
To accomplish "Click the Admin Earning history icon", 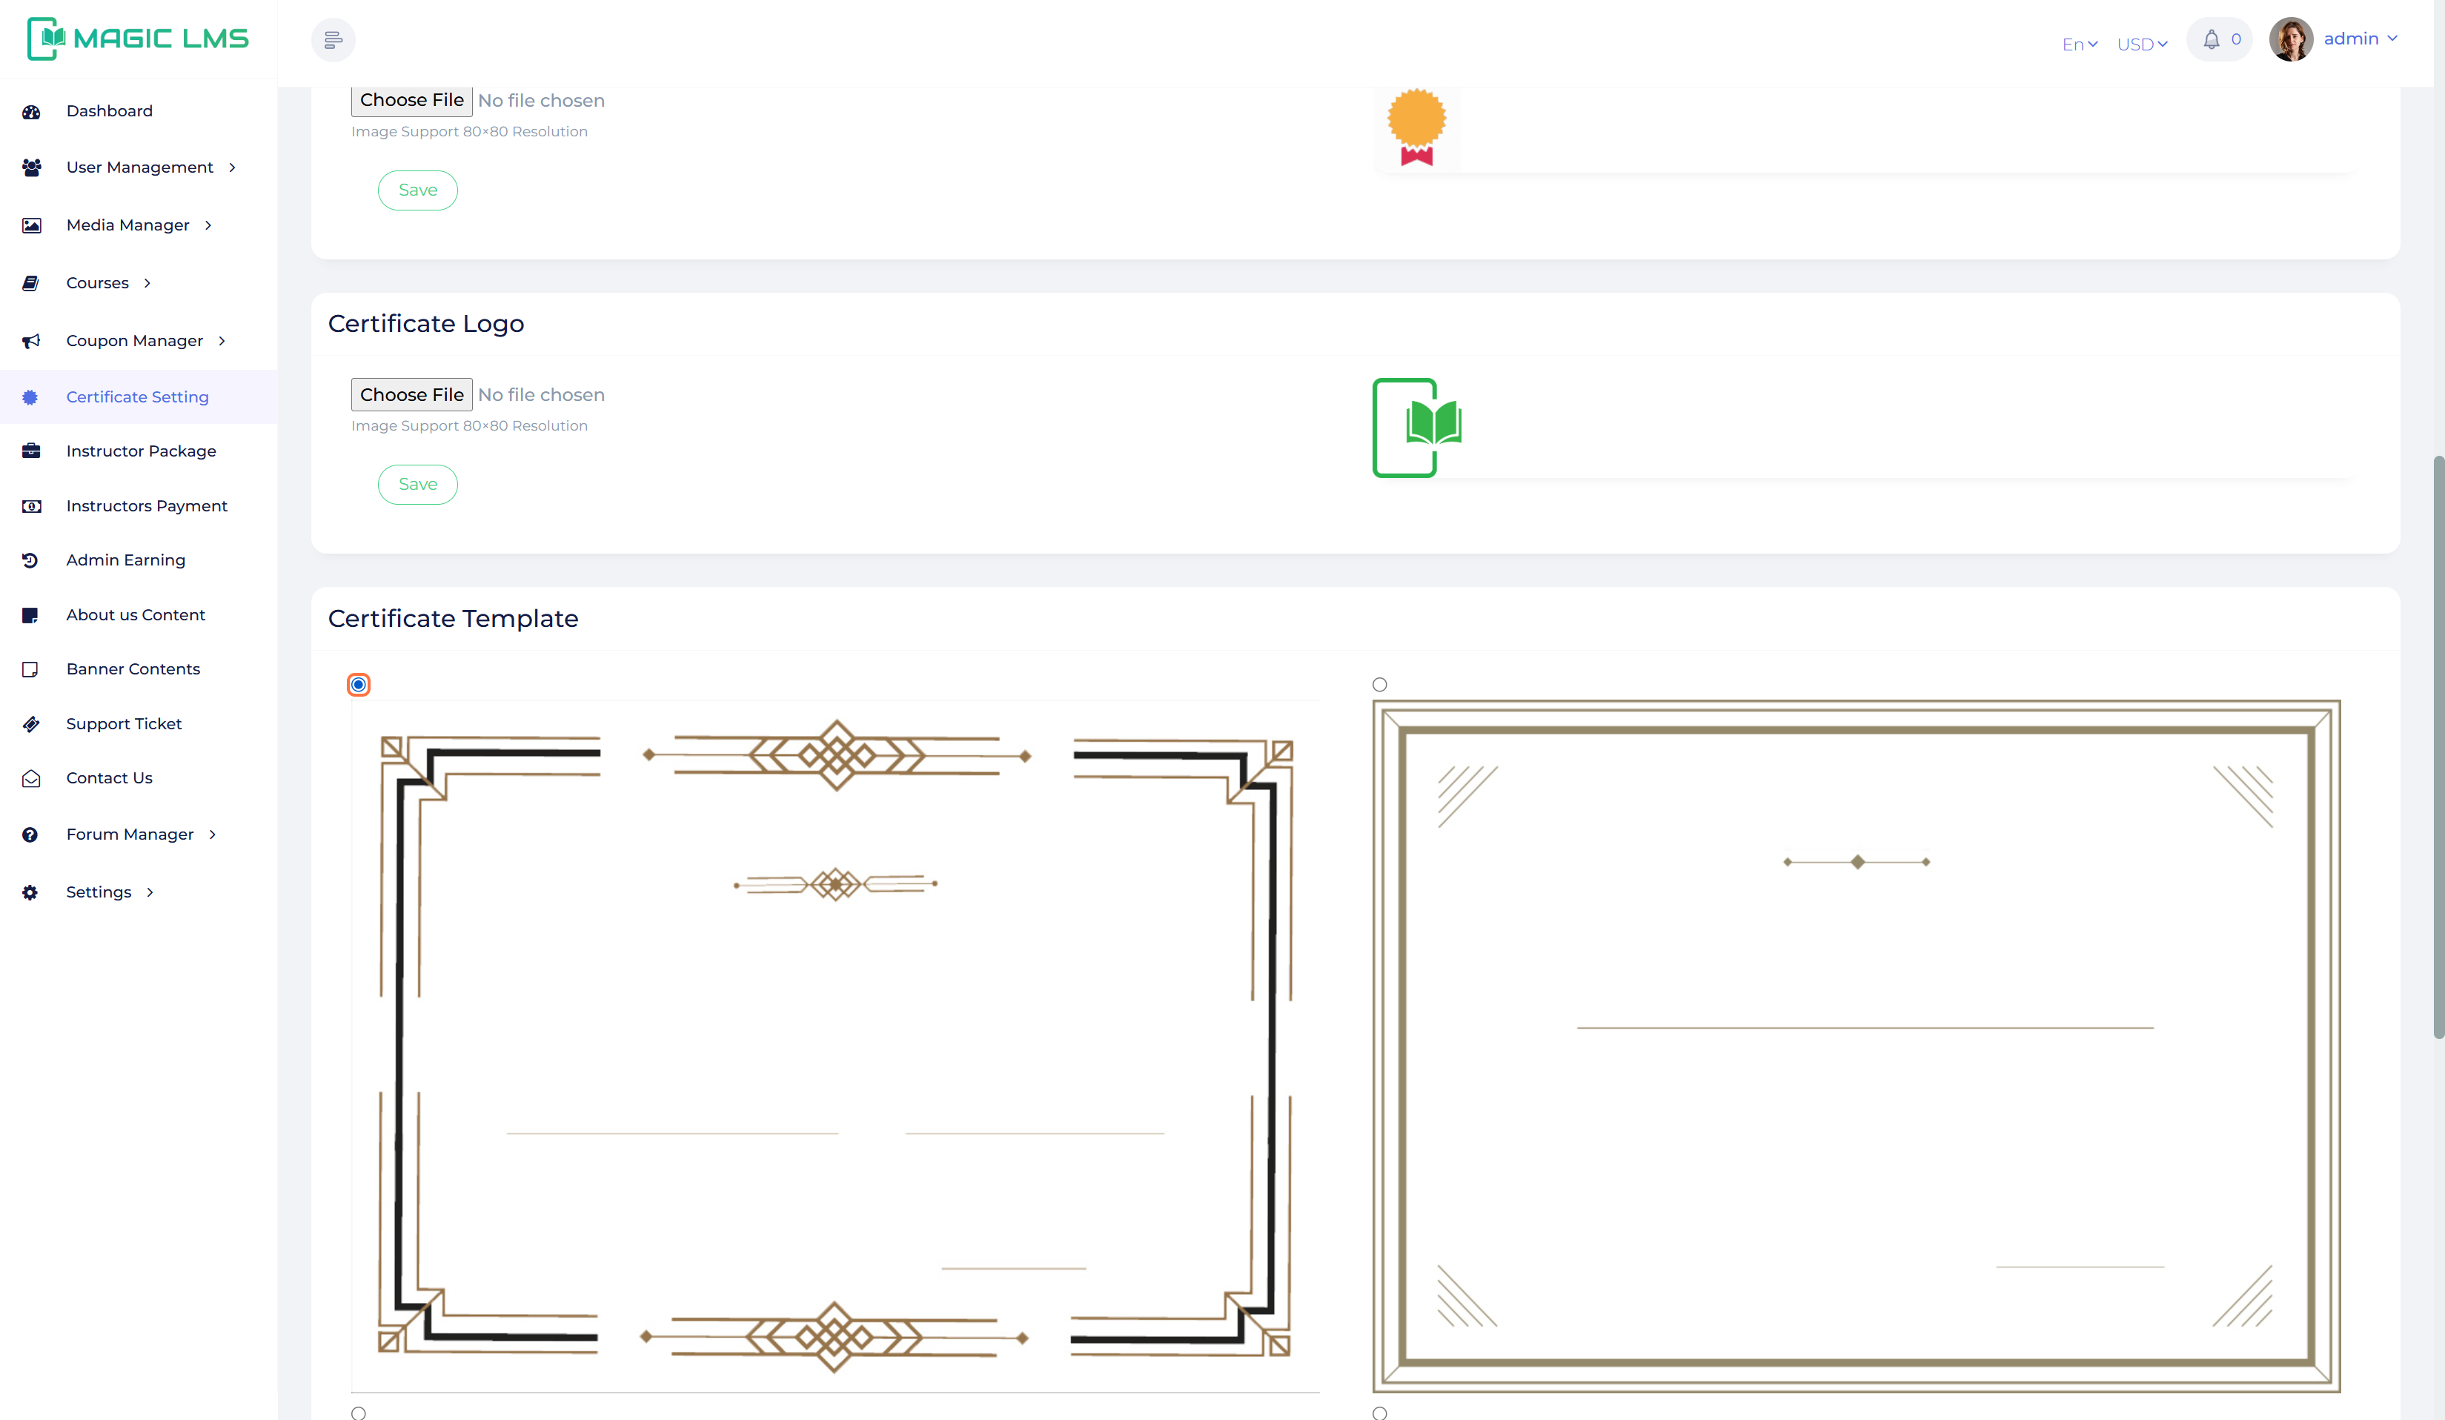I will click(30, 560).
